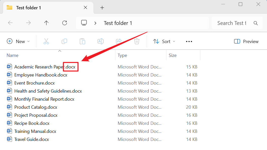Click the Share icon in toolbar

[119, 42]
